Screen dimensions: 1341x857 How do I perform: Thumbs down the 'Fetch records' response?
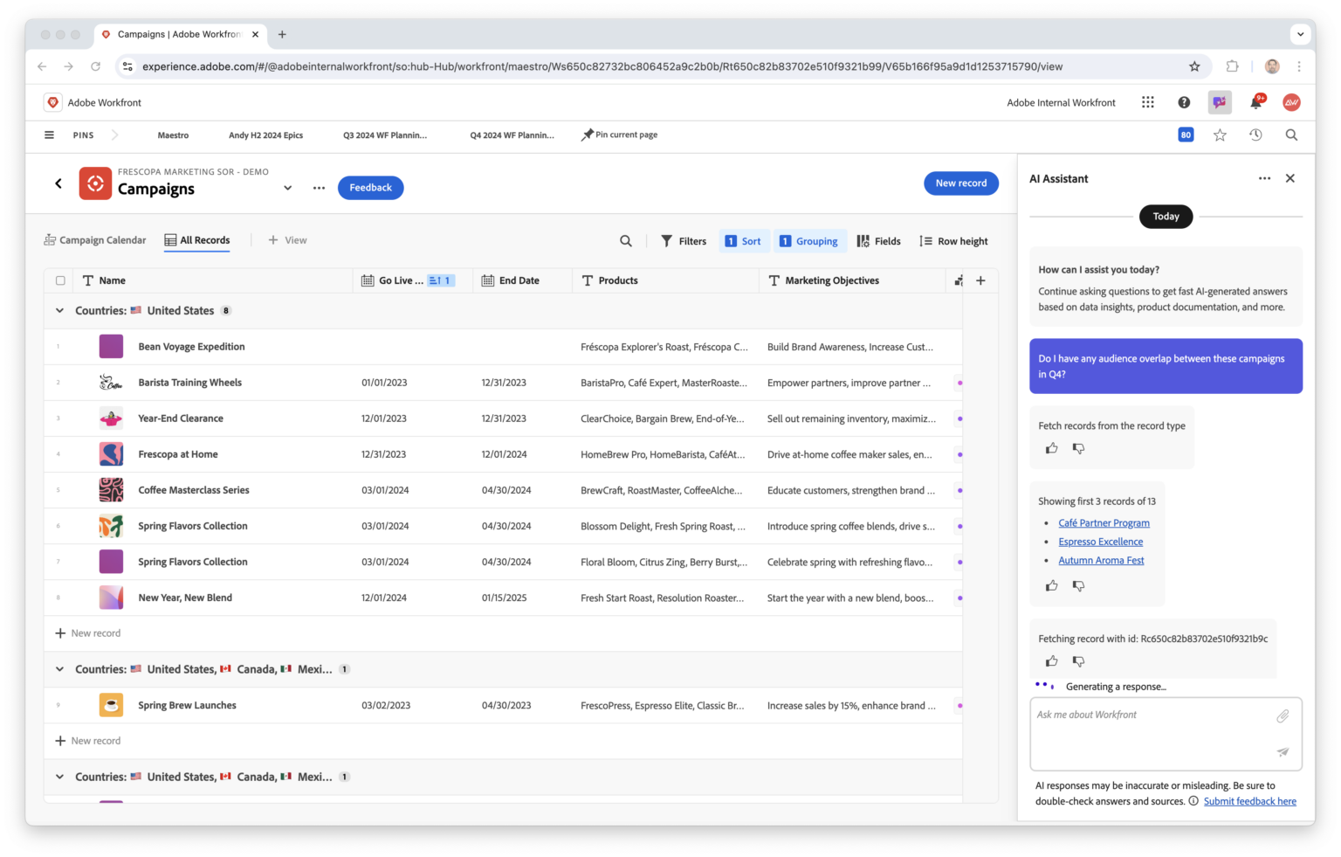(x=1078, y=448)
